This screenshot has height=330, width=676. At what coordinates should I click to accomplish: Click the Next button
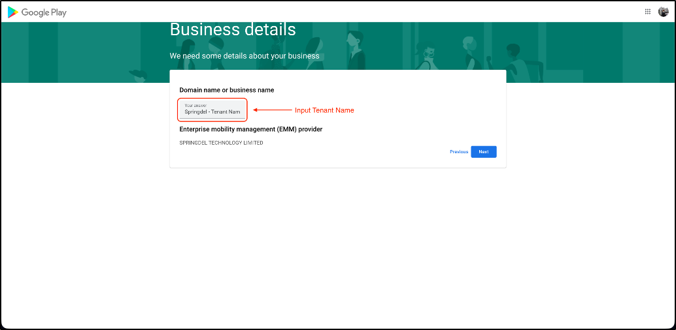(x=483, y=152)
